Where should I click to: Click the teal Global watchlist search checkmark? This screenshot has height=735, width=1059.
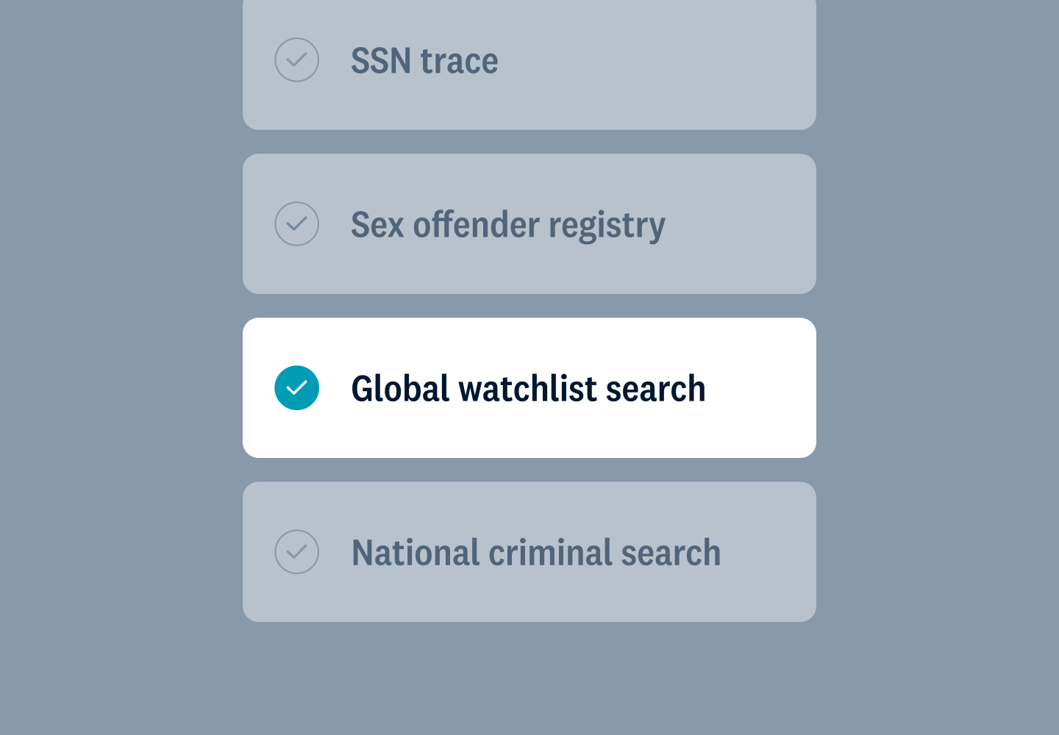point(297,387)
